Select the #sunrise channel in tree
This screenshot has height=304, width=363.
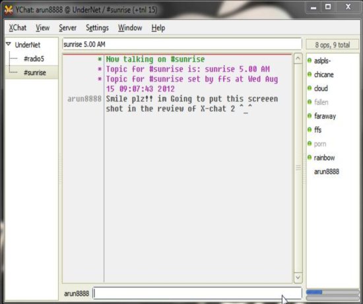tap(35, 73)
